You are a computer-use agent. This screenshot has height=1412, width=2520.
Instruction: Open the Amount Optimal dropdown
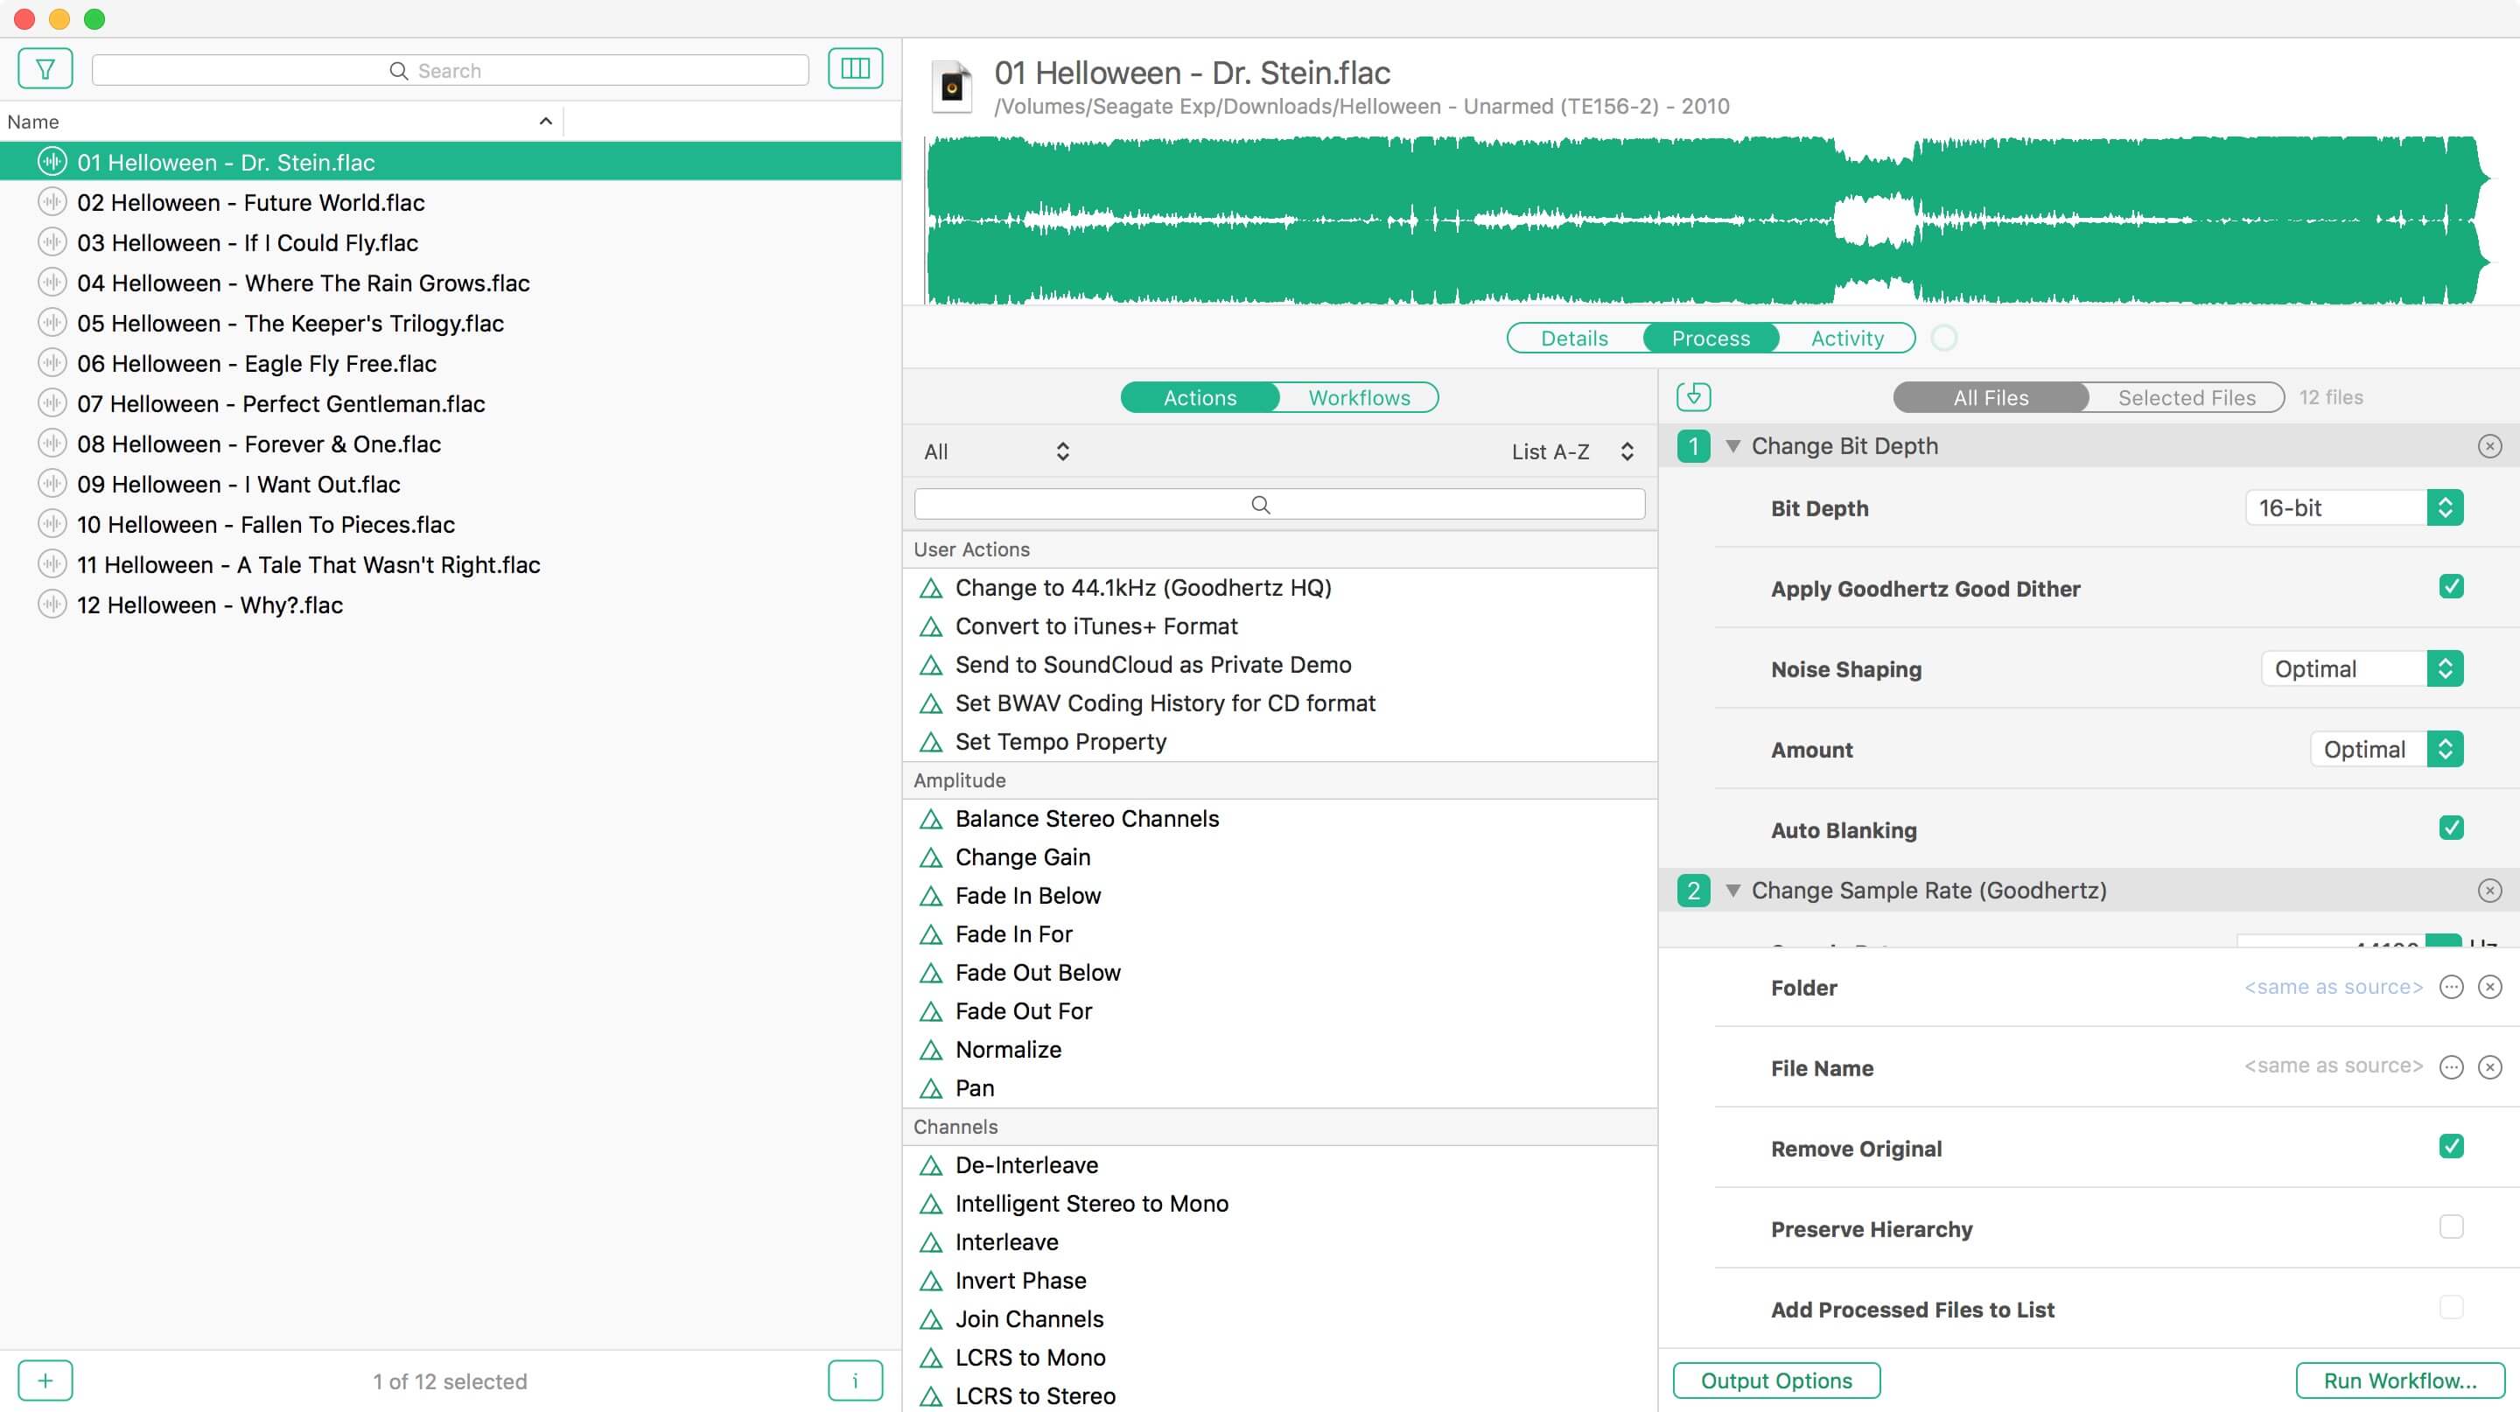pos(2386,749)
